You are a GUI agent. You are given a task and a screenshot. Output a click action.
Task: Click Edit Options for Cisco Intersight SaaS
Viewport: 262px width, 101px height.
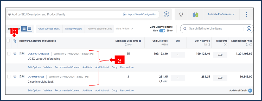[x=34, y=91]
